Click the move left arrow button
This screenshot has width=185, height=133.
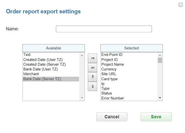(92, 68)
